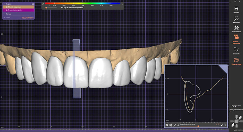Image resolution: width=243 pixels, height=132 pixels.
Task: Open the Asistente wizard
Action: tap(236, 19)
